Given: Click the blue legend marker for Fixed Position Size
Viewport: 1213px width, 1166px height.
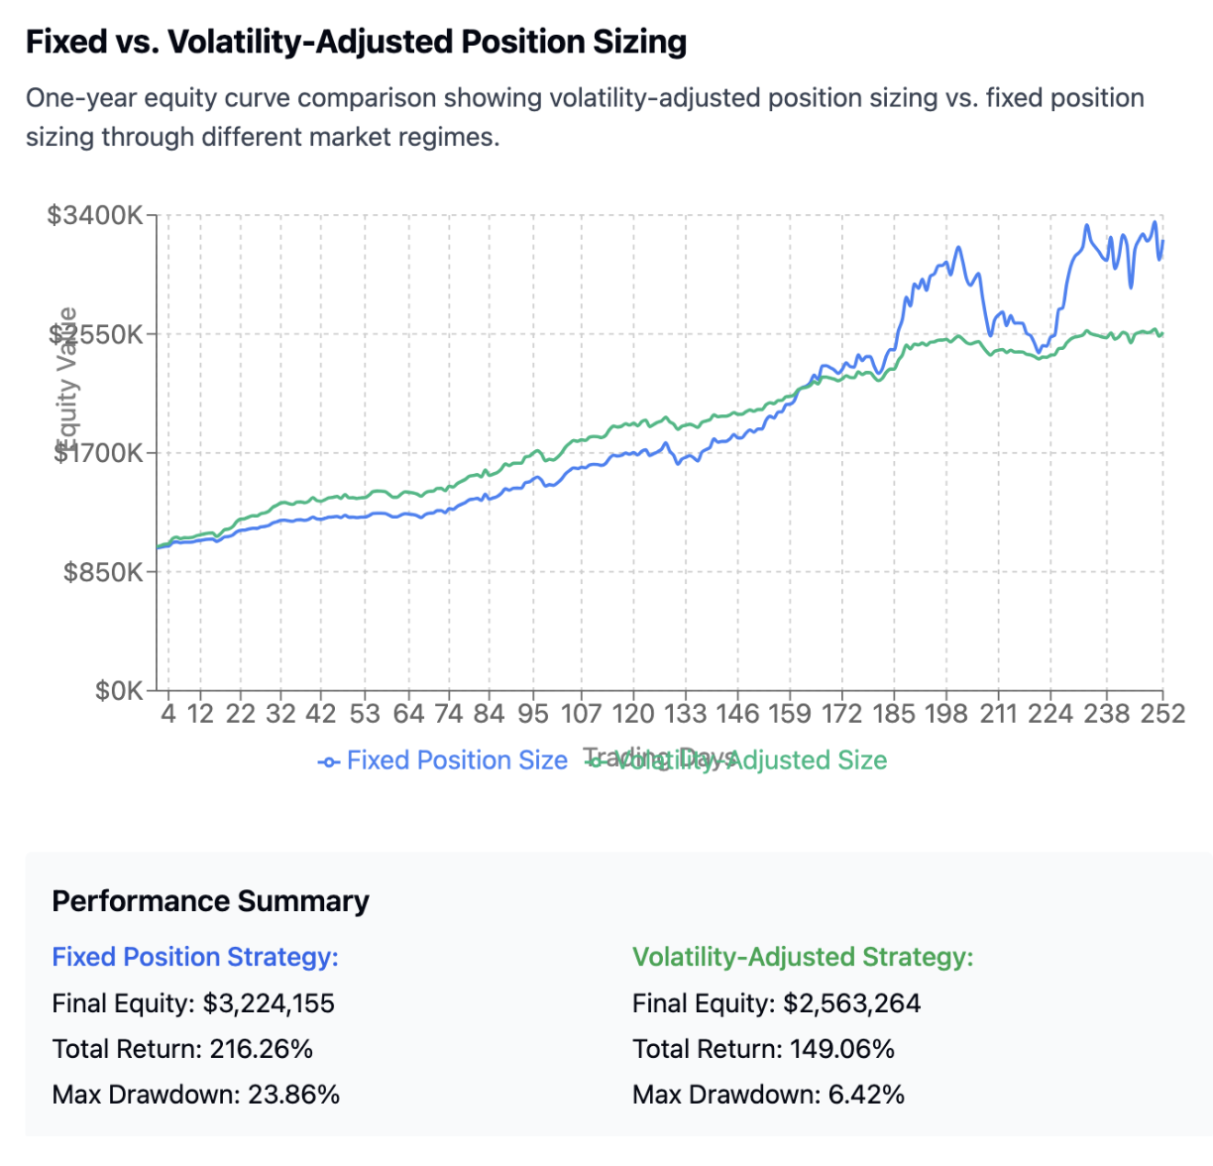Looking at the screenshot, I should tap(329, 761).
